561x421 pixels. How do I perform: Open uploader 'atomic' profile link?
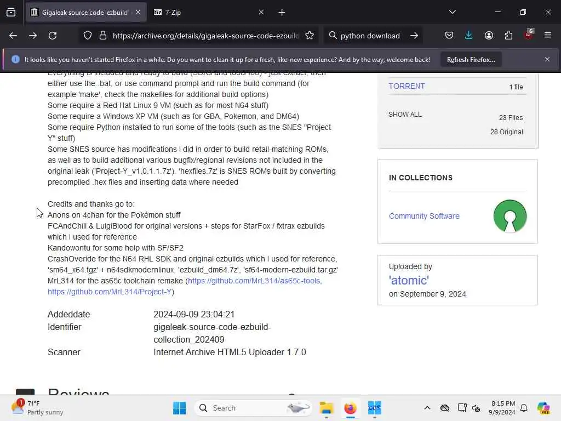click(x=409, y=280)
